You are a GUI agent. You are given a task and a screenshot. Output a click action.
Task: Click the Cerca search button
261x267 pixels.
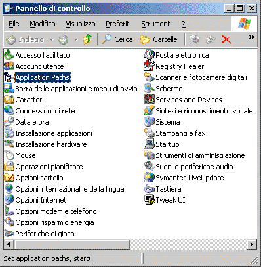[x=117, y=39]
